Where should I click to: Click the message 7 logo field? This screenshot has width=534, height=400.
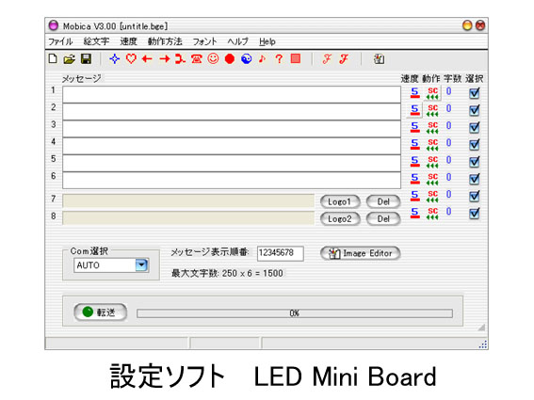(188, 200)
